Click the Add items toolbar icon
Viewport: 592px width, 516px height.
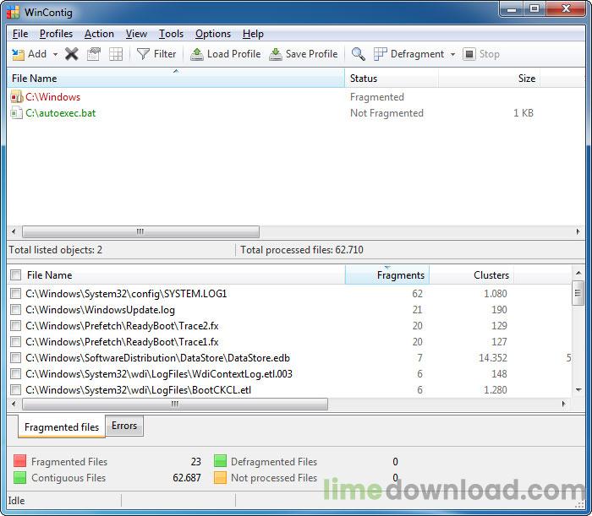point(18,54)
